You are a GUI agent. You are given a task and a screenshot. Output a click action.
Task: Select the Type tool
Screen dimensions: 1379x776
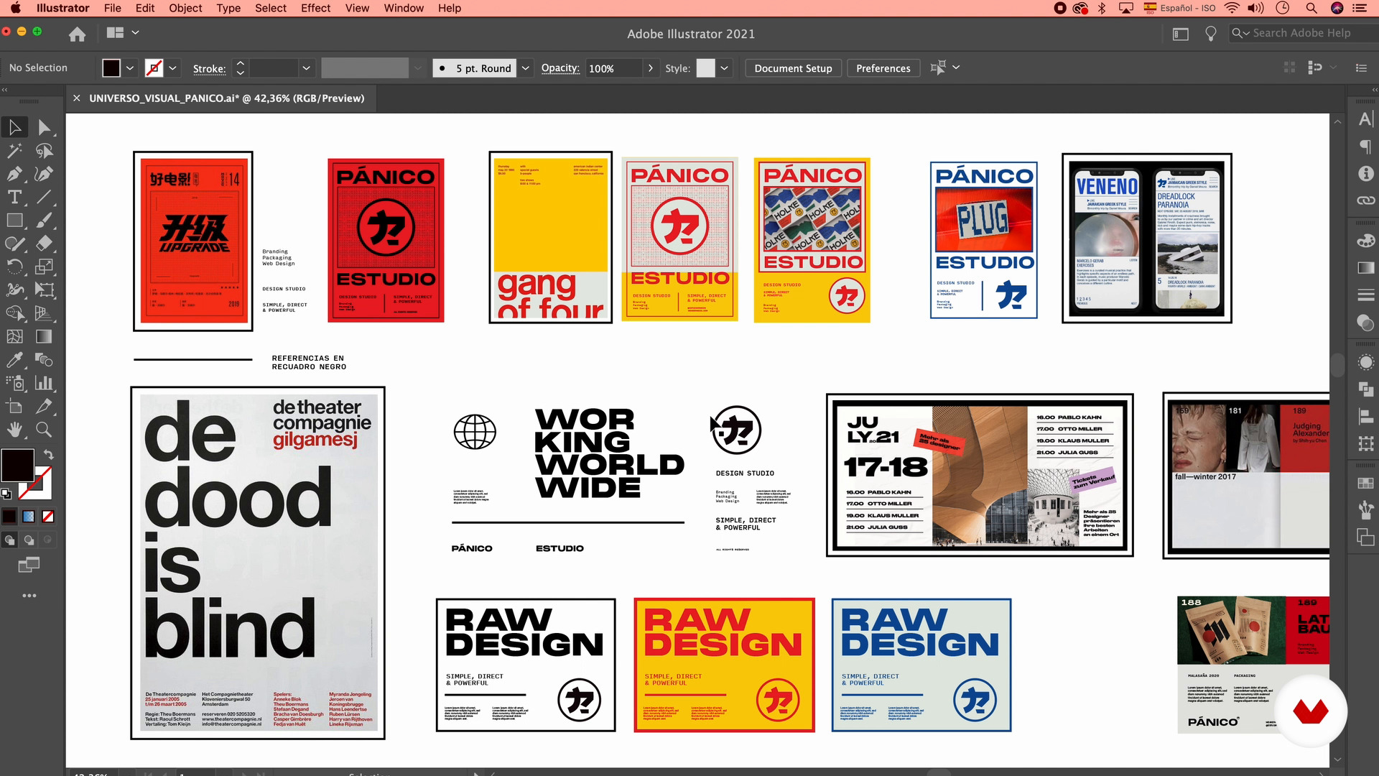(14, 197)
